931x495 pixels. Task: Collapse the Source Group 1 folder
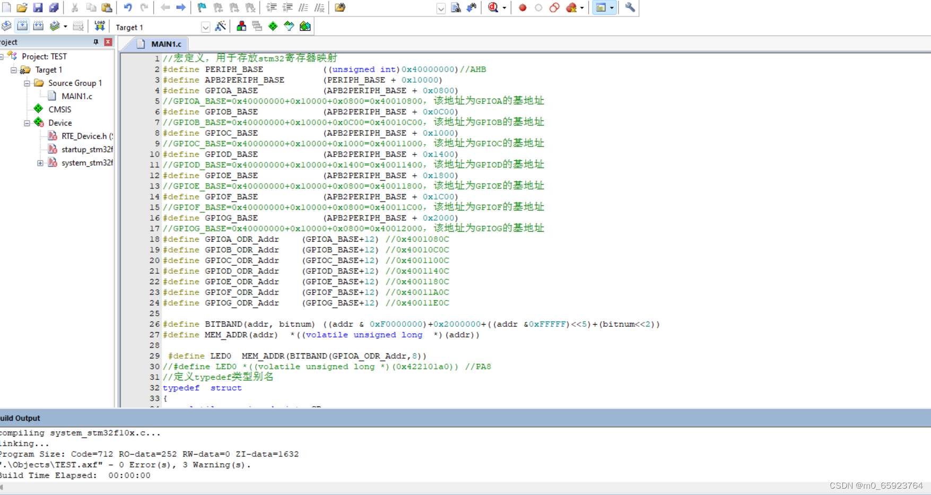[27, 83]
